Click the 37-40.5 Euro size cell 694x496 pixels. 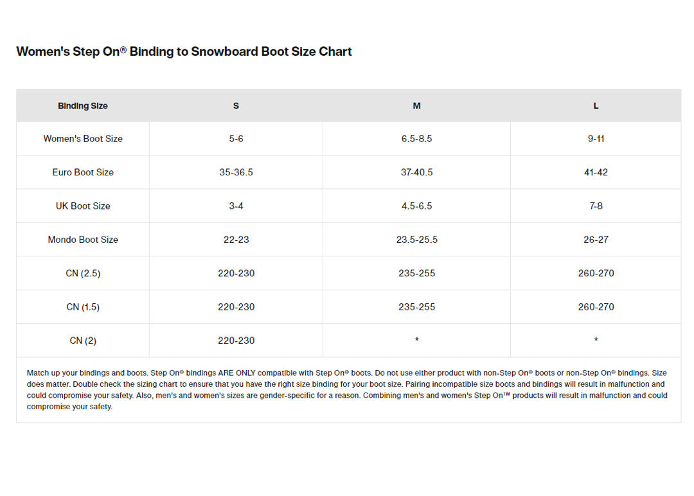coord(416,172)
